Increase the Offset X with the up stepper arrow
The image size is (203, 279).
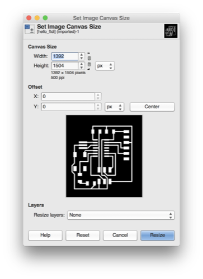pyautogui.click(x=98, y=95)
